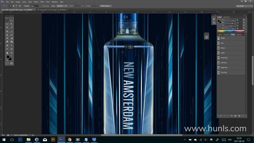The width and height of the screenshot is (254, 143).
Task: Select the Eraser tool
Action: click(7, 38)
